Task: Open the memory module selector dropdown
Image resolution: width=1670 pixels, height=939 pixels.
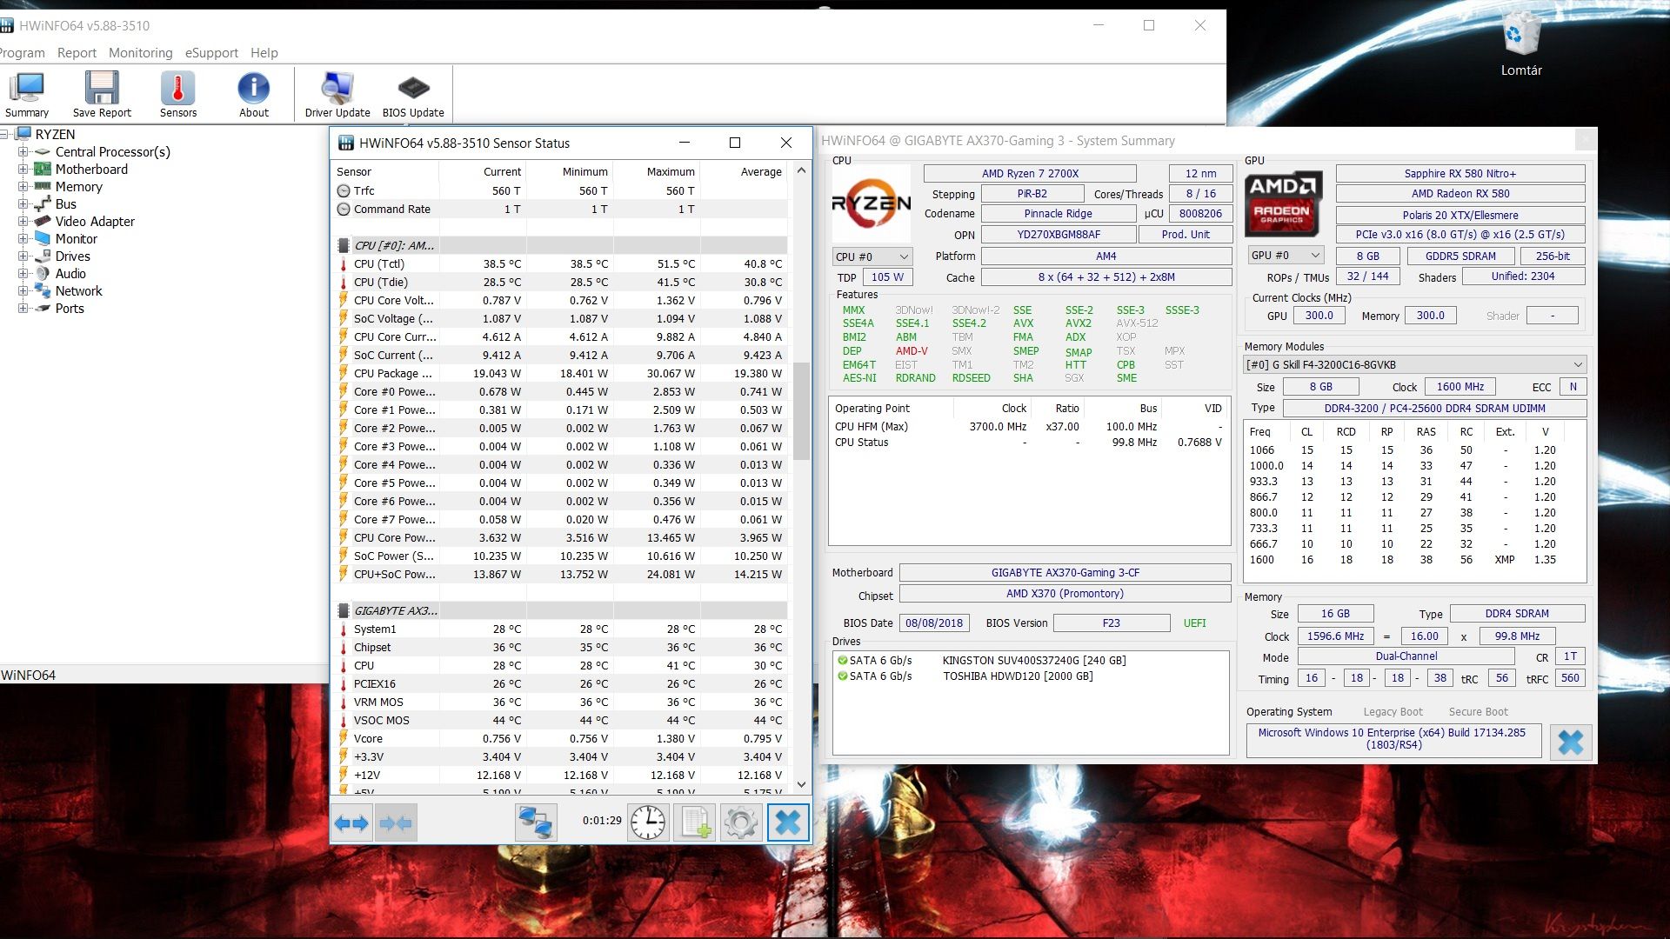Action: 1414,364
